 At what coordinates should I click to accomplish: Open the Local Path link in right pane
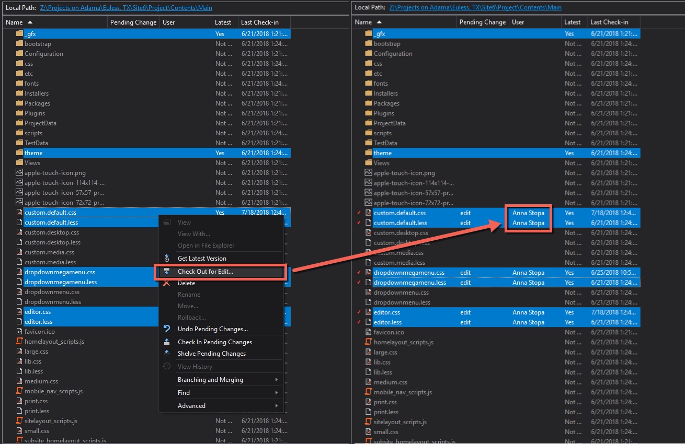[x=475, y=8]
